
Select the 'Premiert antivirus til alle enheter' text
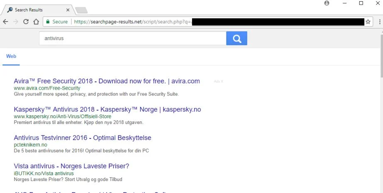[x=78, y=122]
